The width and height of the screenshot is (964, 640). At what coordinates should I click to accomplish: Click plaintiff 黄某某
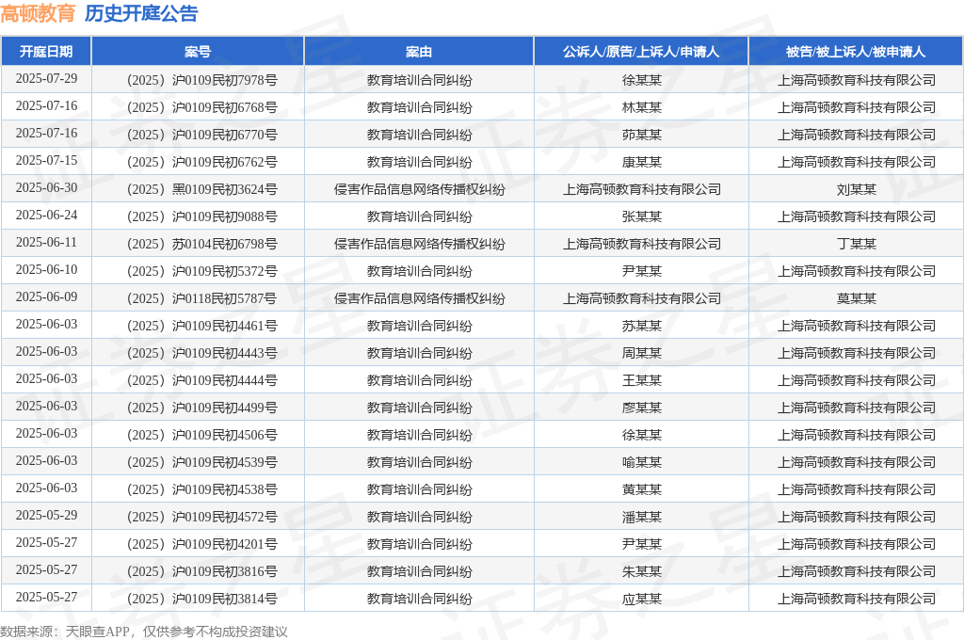642,489
